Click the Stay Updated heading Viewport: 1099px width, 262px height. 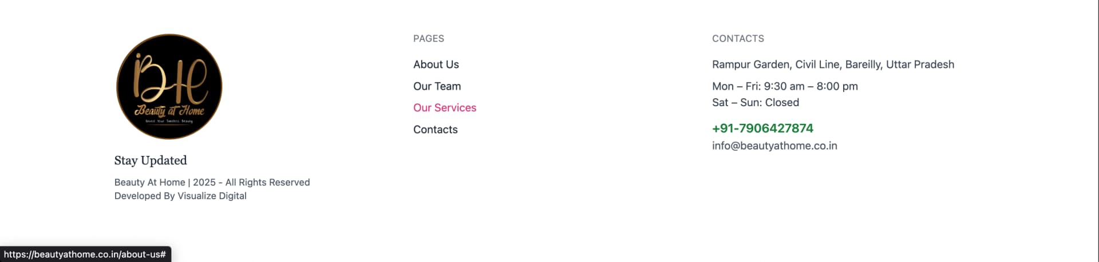point(151,160)
